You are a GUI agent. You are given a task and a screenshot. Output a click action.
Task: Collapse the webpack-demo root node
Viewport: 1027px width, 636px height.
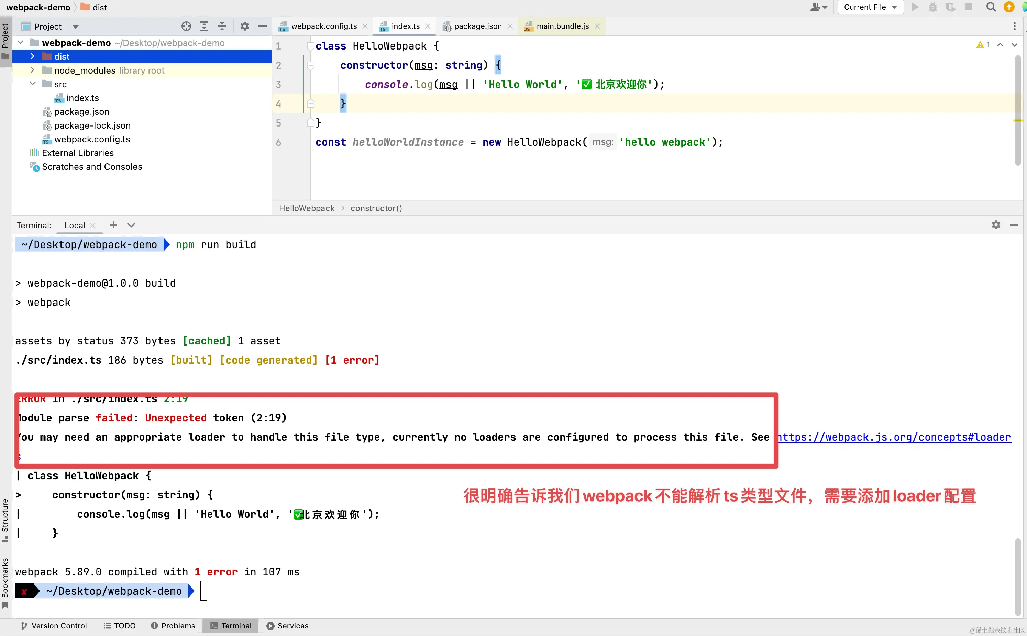(x=20, y=43)
